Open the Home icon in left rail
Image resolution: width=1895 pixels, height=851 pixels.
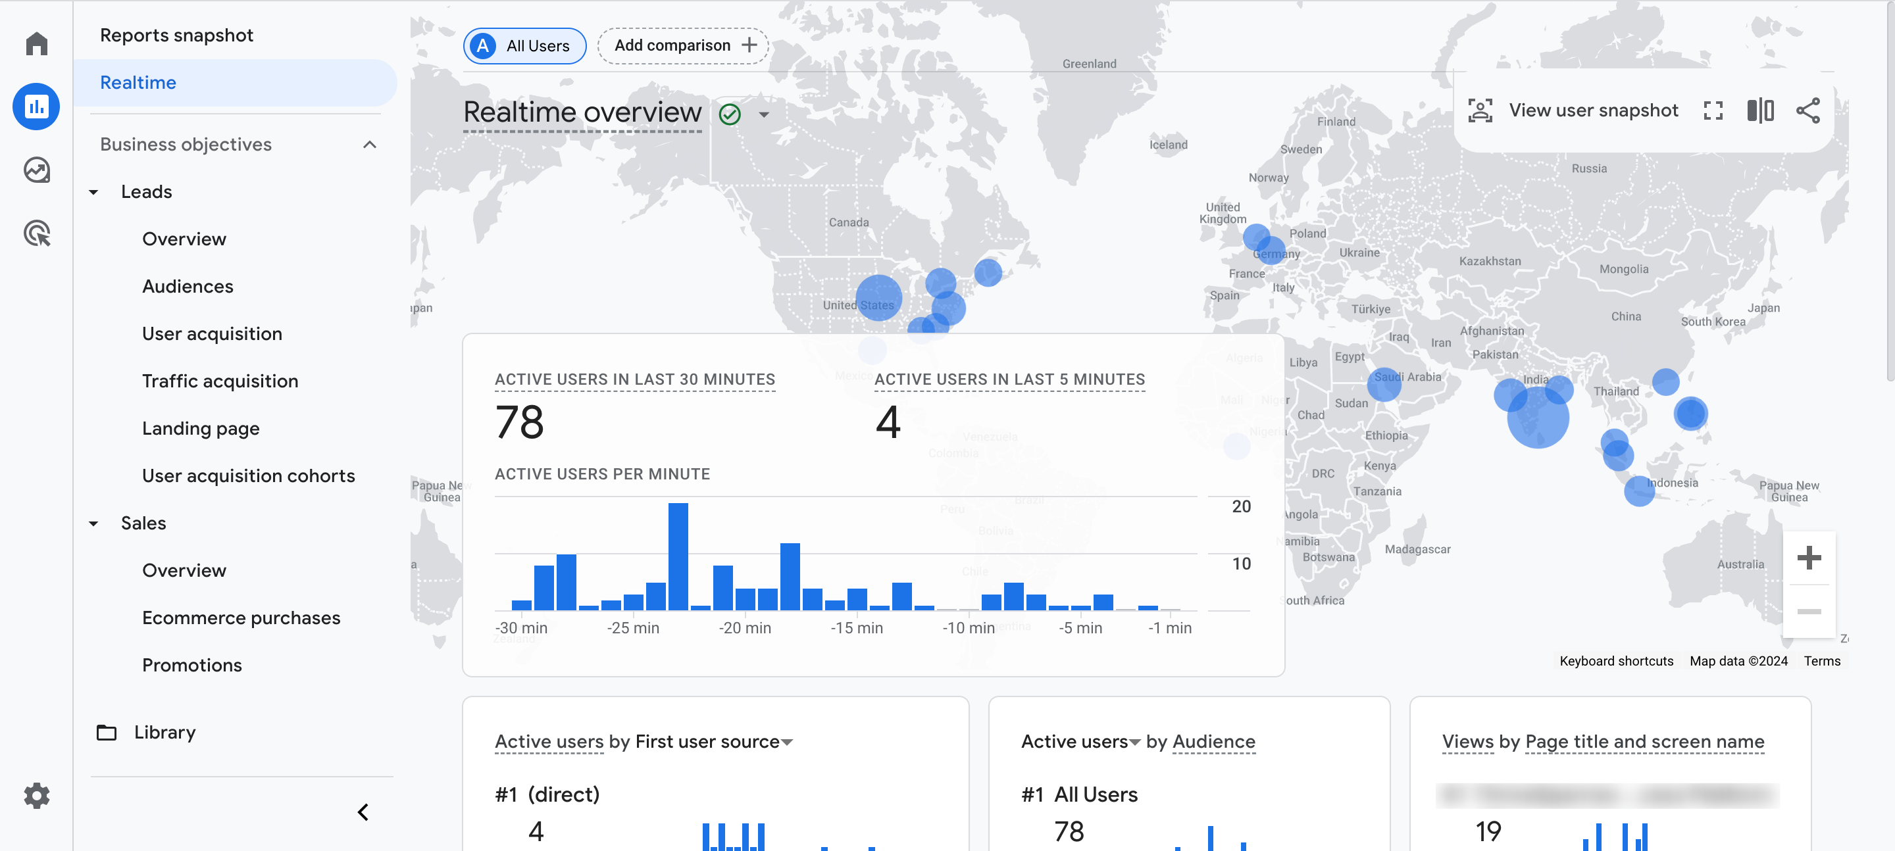click(36, 43)
